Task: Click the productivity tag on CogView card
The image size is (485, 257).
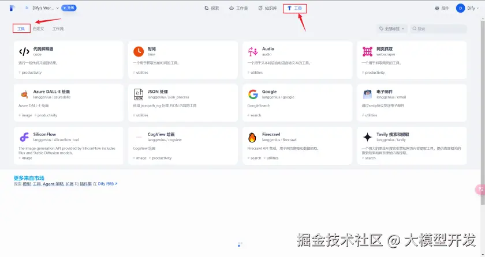Action: click(x=161, y=158)
